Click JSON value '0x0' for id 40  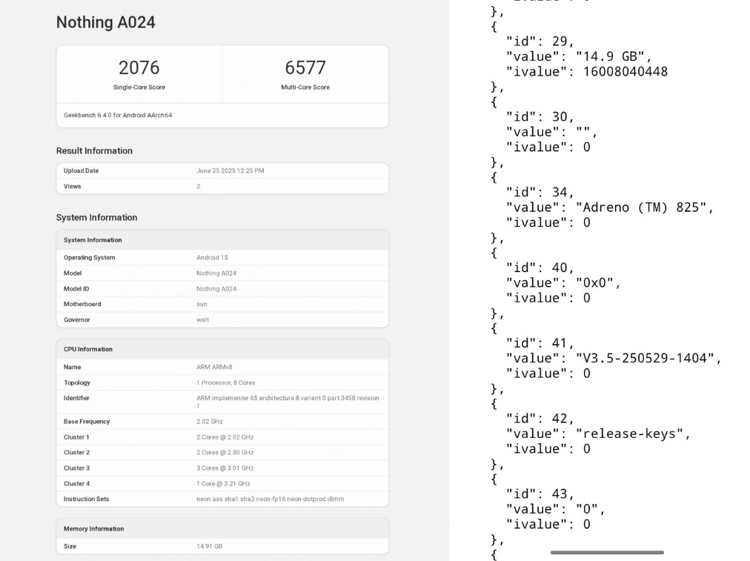[594, 282]
